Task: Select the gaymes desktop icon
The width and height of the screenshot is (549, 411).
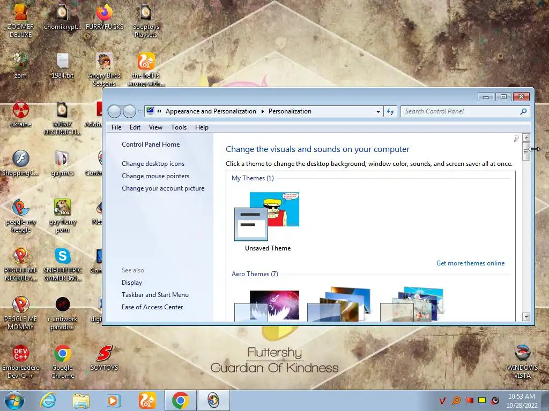Action: 62,163
